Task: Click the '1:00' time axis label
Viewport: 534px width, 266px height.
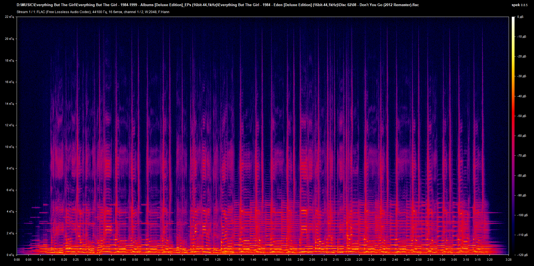Action: click(x=159, y=260)
